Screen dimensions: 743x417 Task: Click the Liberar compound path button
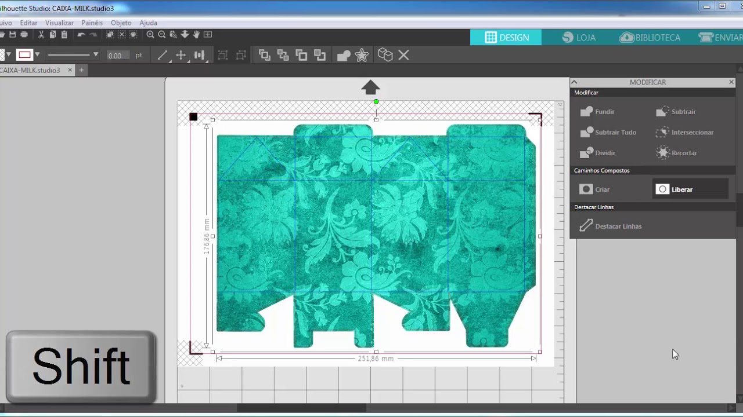pyautogui.click(x=690, y=189)
